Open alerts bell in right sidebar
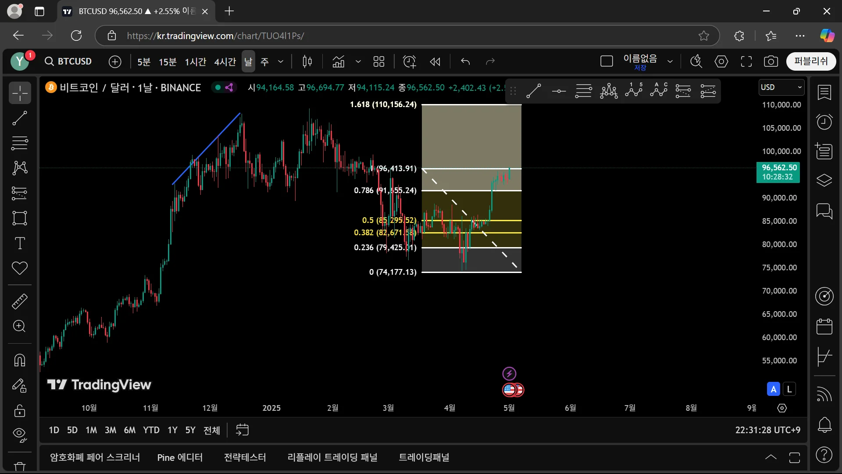 coord(824,424)
